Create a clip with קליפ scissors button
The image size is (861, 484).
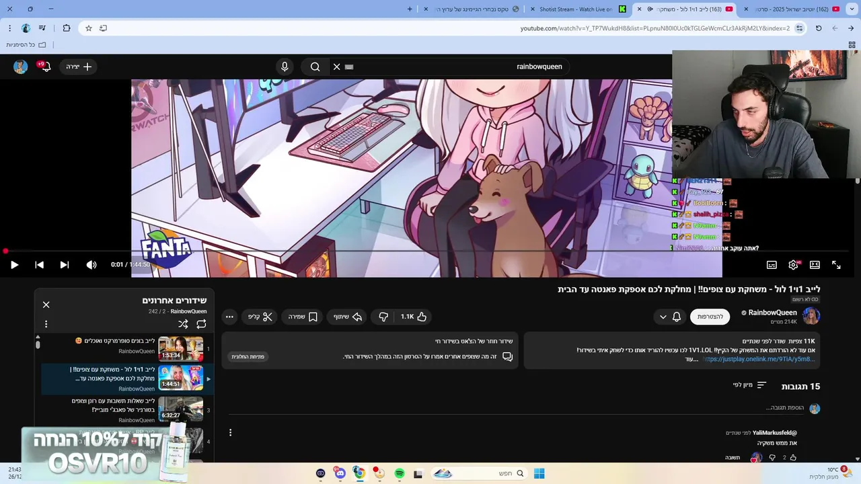coord(260,317)
